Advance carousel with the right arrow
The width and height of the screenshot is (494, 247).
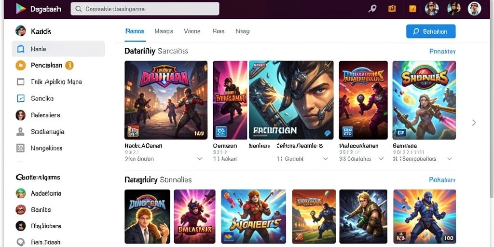(x=474, y=123)
